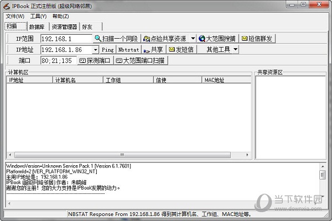
Task: Click the log pane scroll up arrow
Action: 323,167
